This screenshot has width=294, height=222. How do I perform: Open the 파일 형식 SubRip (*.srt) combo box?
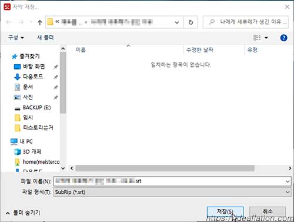coord(172,192)
